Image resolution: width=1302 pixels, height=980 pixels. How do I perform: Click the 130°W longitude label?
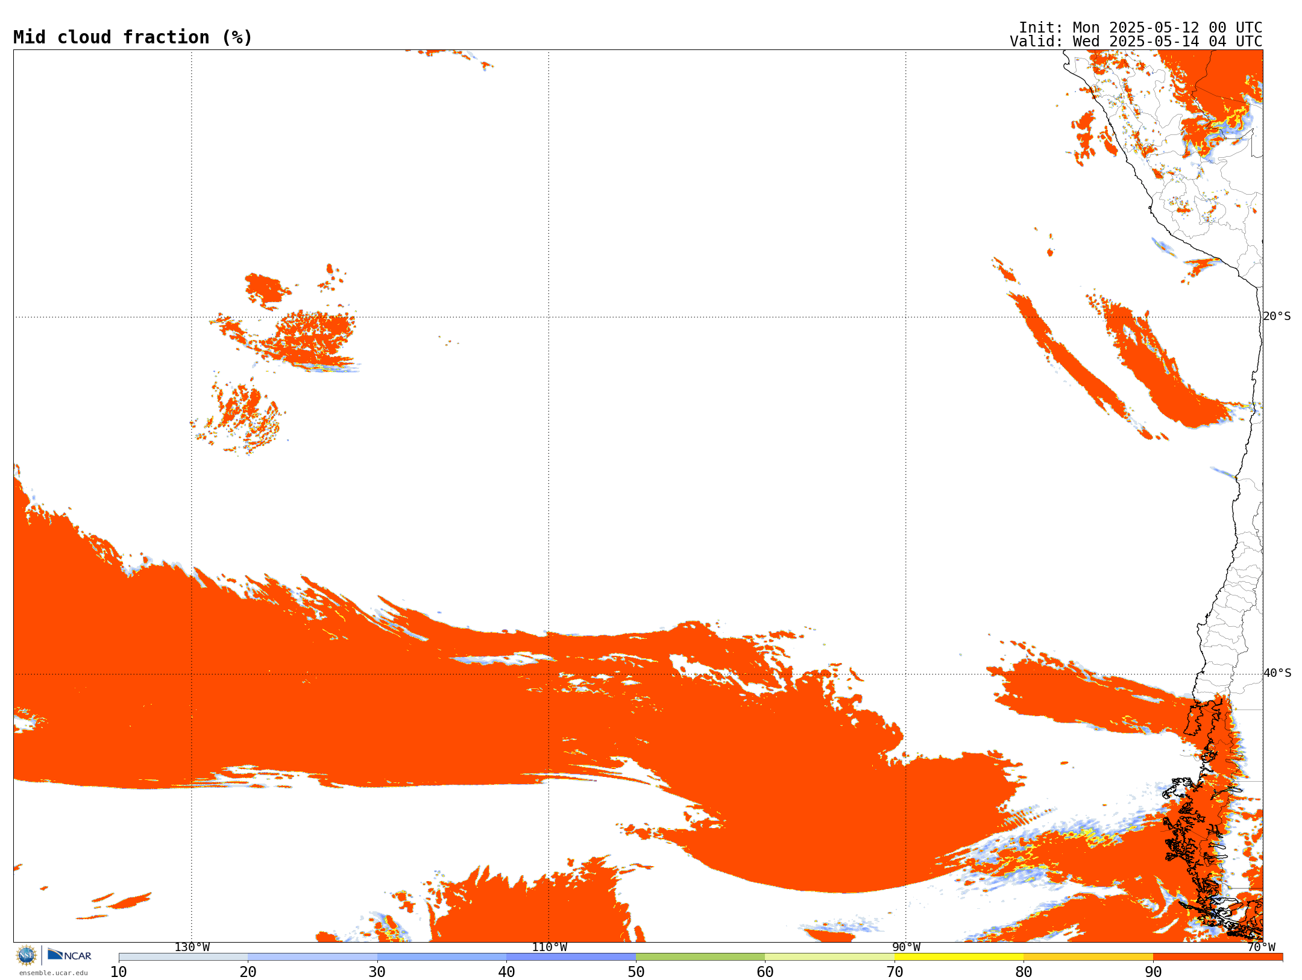coord(192,947)
